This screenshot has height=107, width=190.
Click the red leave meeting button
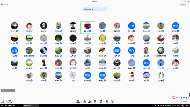185,101
